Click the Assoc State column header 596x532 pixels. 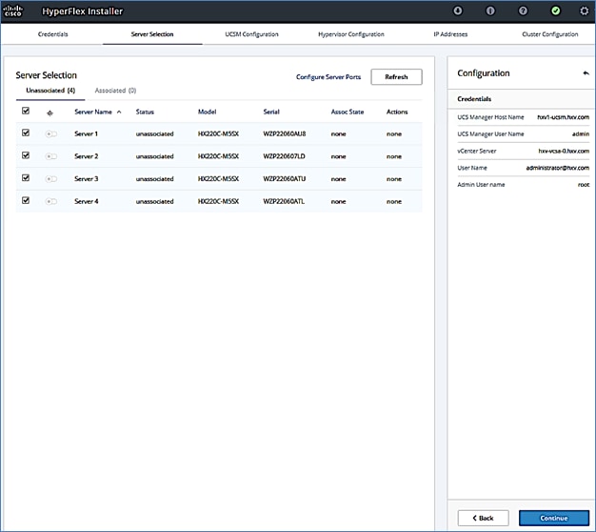[x=348, y=112]
